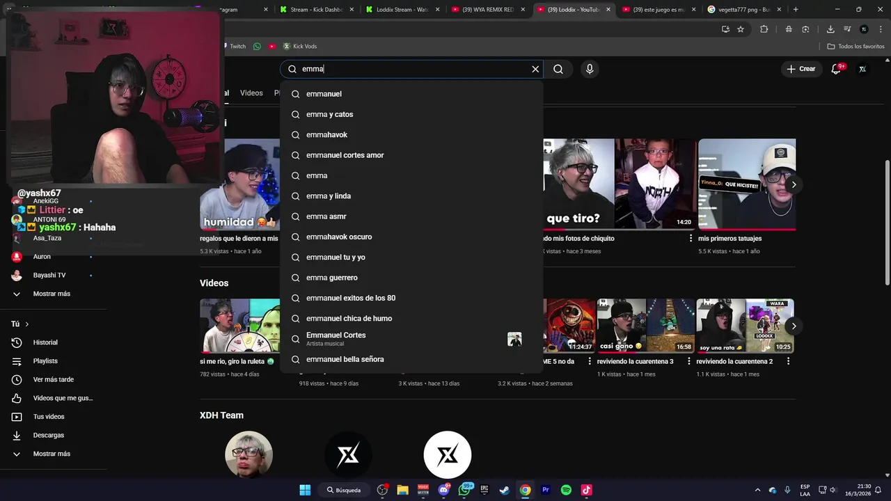
Task: Open the 'soy una rata' video thumbnail
Action: 745,326
